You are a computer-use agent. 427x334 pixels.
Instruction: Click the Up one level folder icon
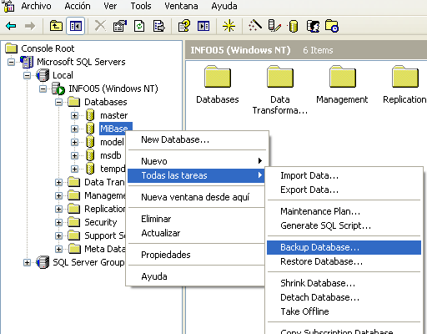click(56, 26)
